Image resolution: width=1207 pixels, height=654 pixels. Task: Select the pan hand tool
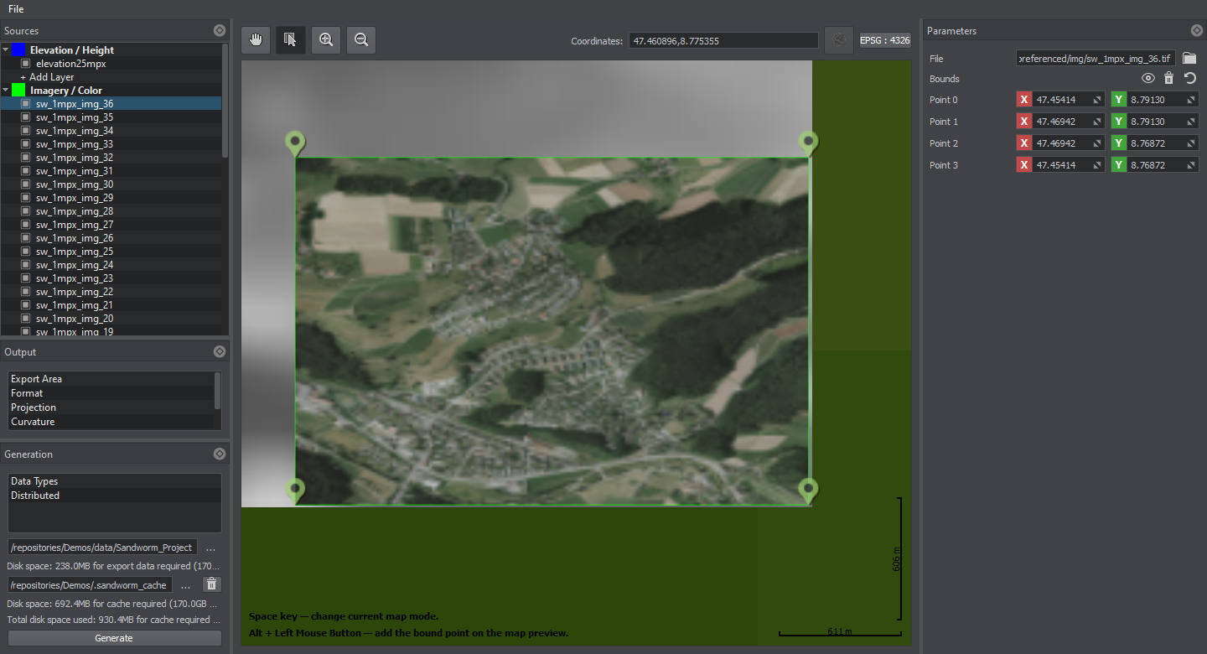pyautogui.click(x=256, y=39)
